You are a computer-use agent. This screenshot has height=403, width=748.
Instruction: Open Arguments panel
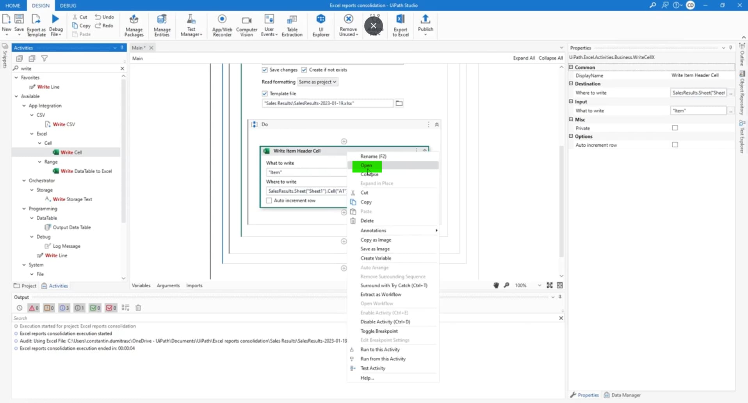pos(168,286)
